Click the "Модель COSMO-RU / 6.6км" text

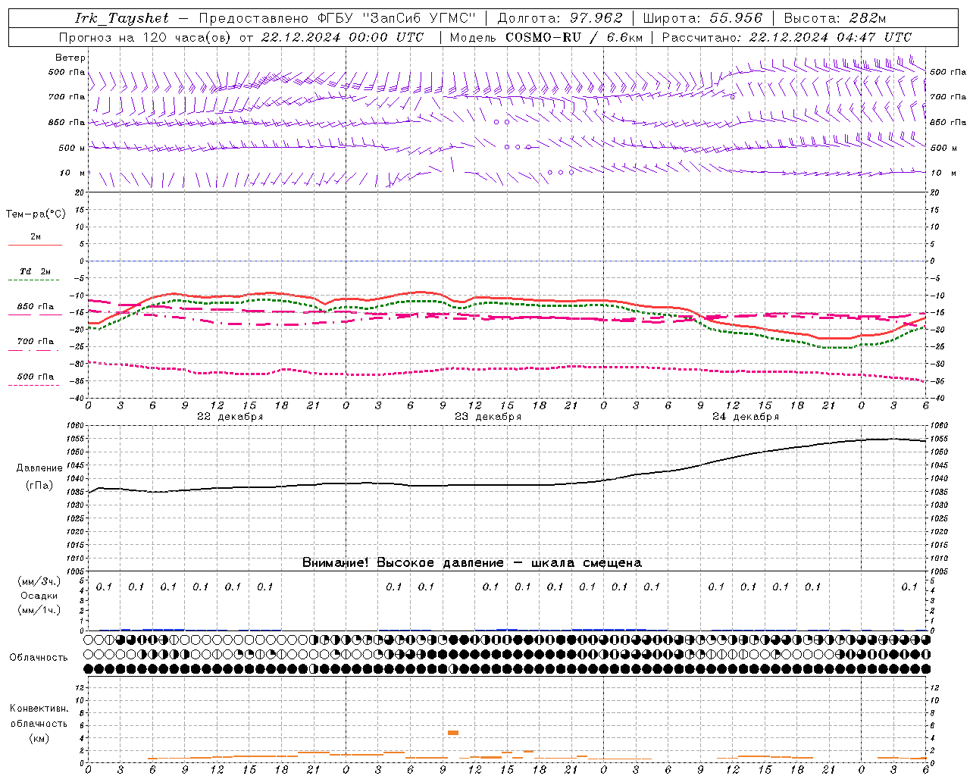pyautogui.click(x=546, y=37)
